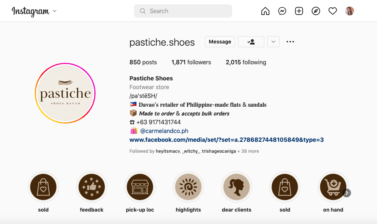Viewport: 377px width, 224px height.
Task: Open follower trishageocaniga's profile
Action: click(x=219, y=151)
